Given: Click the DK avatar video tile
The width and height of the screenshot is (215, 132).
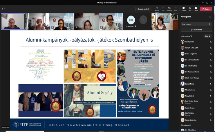Looking at the screenshot, I should pos(131,20).
